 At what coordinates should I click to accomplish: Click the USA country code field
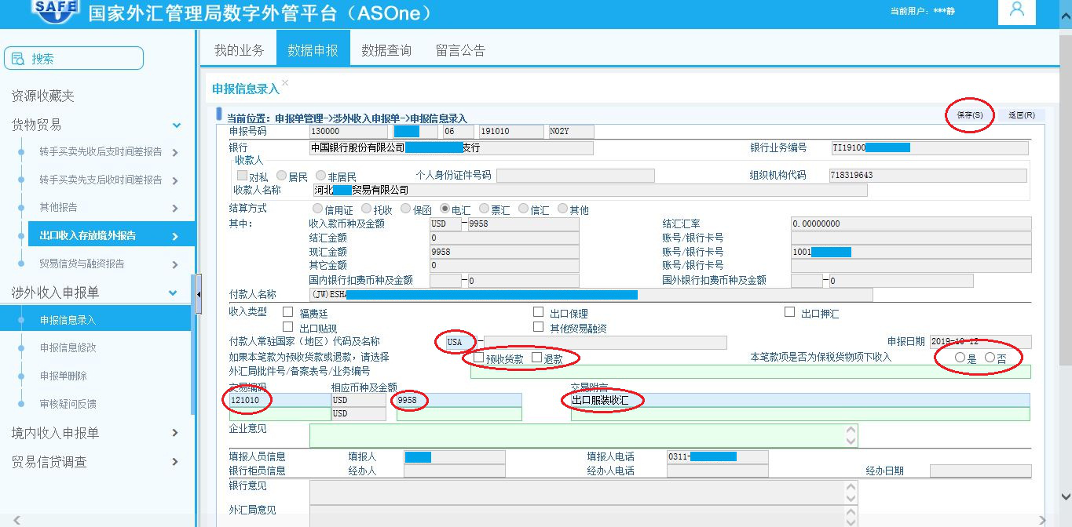coord(460,342)
